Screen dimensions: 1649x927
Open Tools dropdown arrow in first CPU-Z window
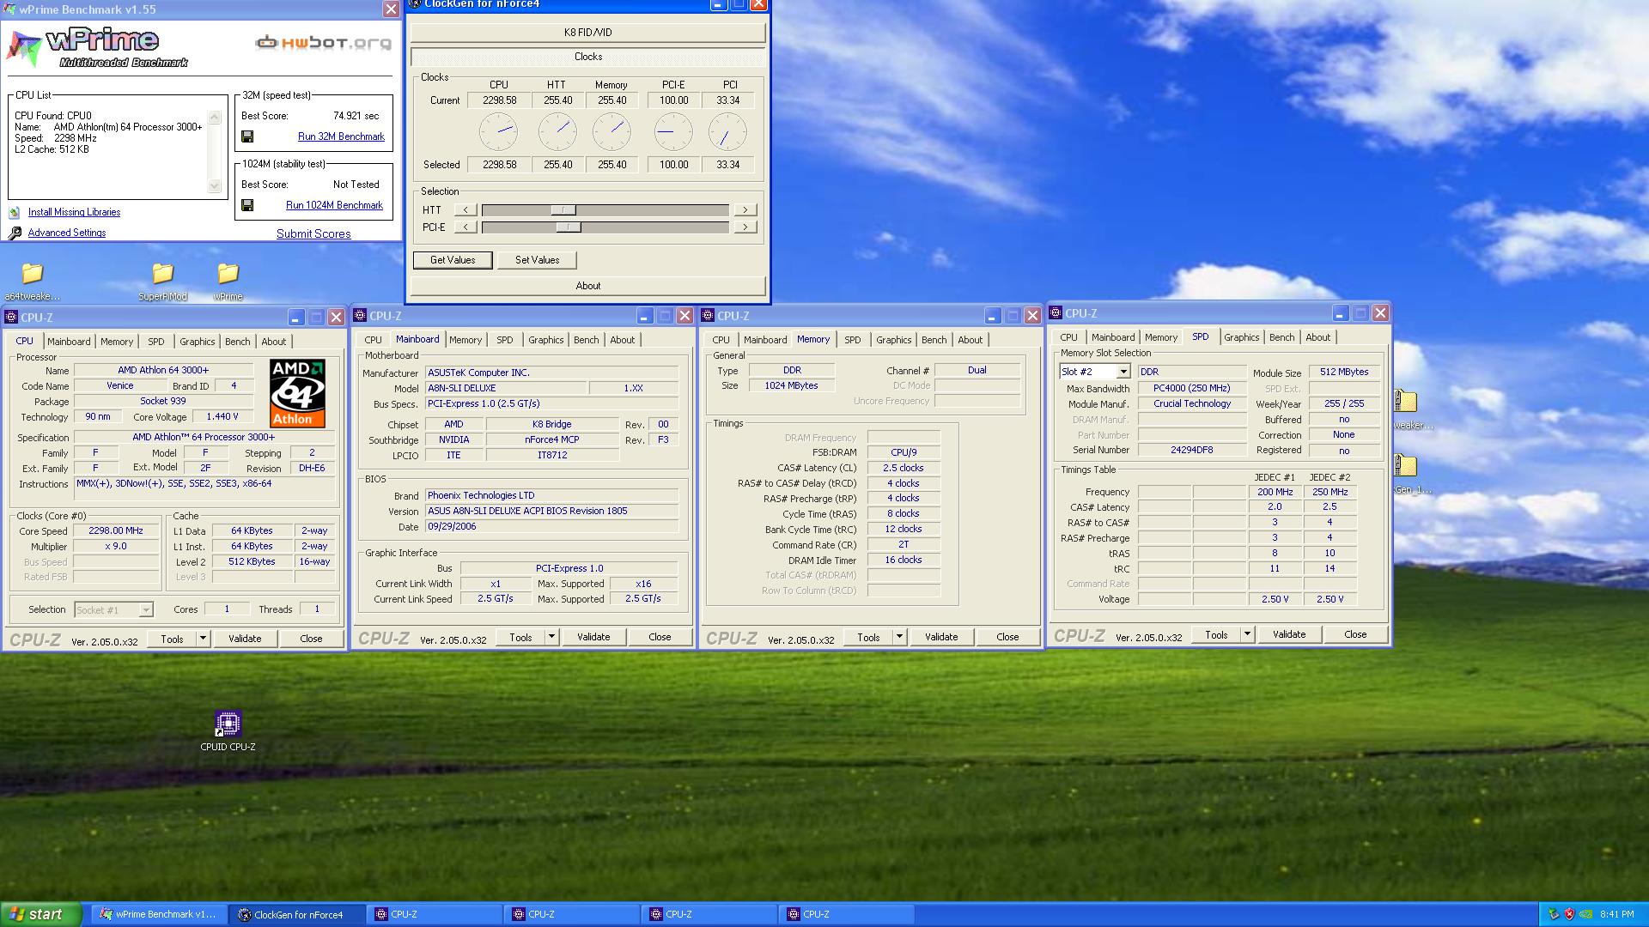(203, 639)
